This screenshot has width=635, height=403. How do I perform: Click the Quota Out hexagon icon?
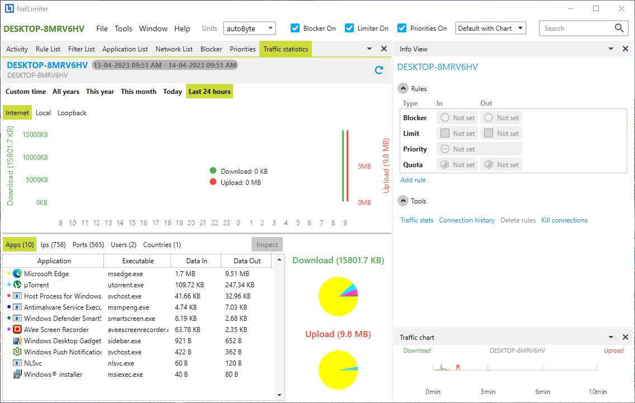pos(489,164)
